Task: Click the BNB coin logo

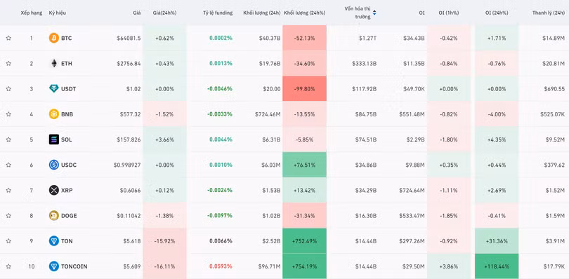Action: [x=53, y=114]
